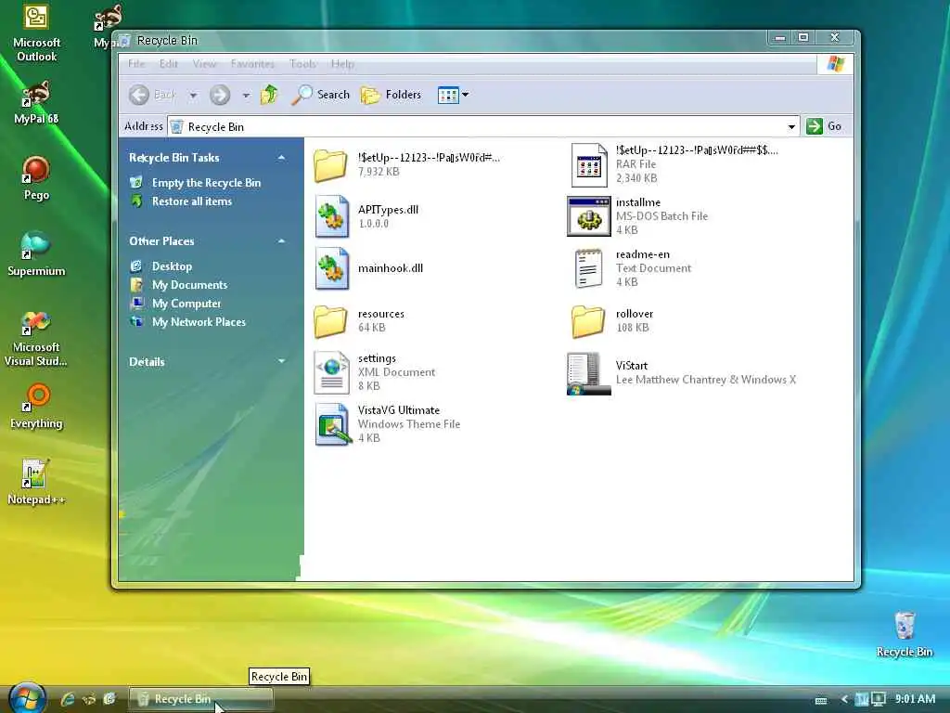The height and width of the screenshot is (713, 950).
Task: Click the keyboard icon in system tray
Action: click(821, 700)
